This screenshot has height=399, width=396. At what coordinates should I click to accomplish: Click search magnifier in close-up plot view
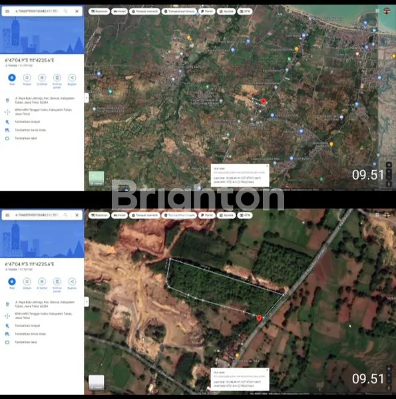click(66, 215)
